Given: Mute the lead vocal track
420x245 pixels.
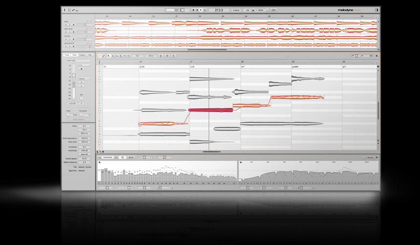Looking at the screenshot, I should [x=65, y=32].
